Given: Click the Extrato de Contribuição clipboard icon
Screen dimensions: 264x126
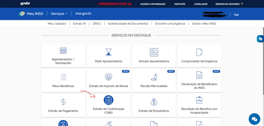Looking at the screenshot, I should [109, 100].
